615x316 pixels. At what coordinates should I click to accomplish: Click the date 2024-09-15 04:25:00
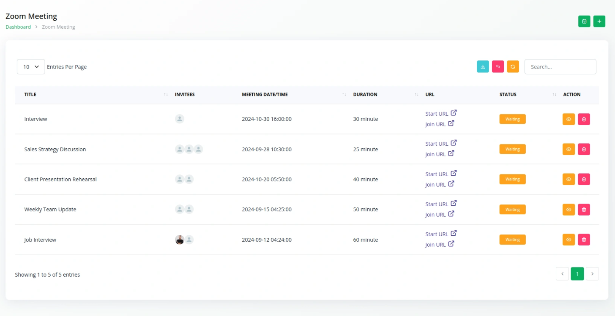coord(267,210)
